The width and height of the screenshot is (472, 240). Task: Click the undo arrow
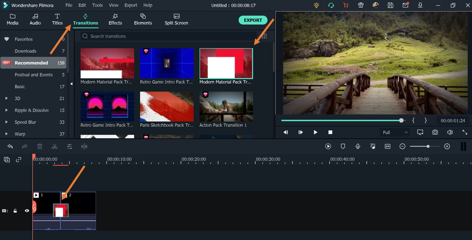10,146
